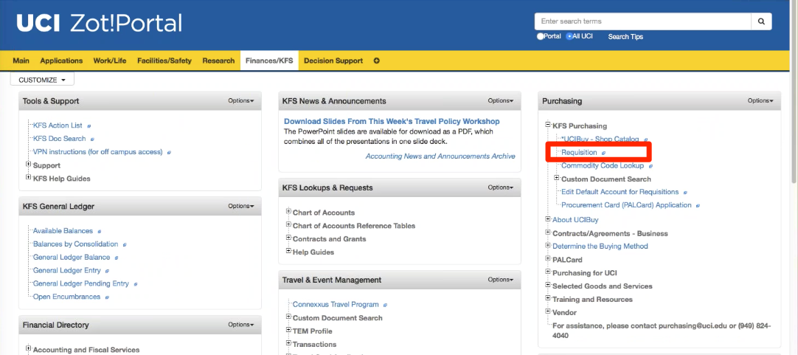Open the CUSTOMIZE dropdown
Image resolution: width=798 pixels, height=355 pixels.
click(x=42, y=80)
